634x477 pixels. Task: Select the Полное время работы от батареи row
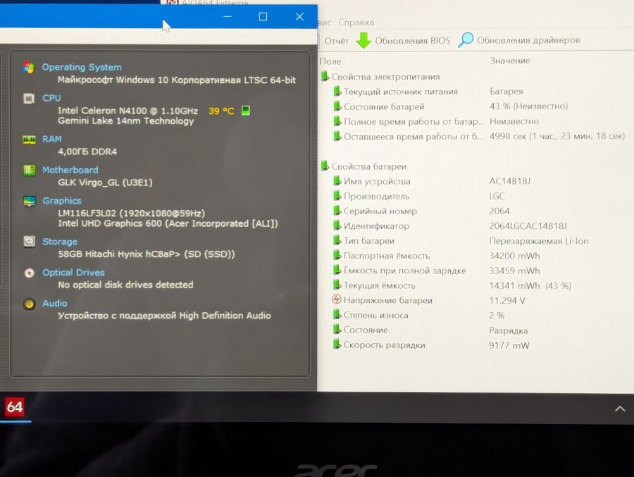click(436, 121)
